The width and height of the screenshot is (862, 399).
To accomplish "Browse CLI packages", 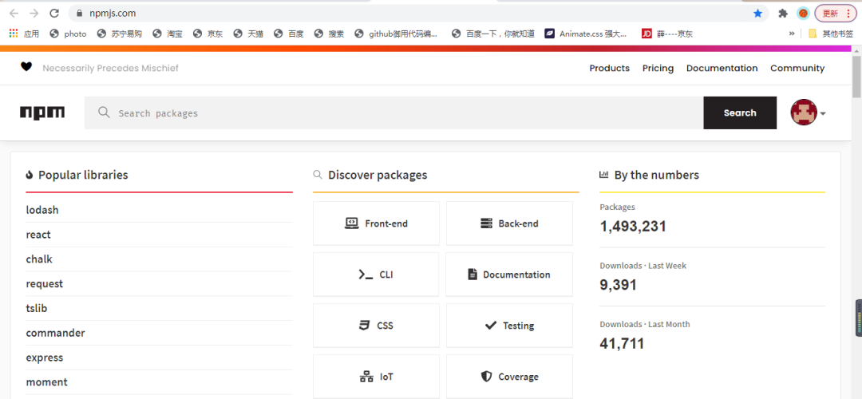I will tap(376, 275).
